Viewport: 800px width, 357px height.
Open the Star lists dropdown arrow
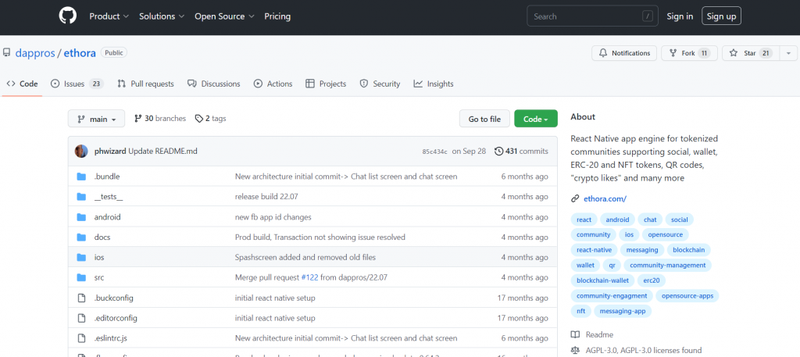tap(789, 53)
